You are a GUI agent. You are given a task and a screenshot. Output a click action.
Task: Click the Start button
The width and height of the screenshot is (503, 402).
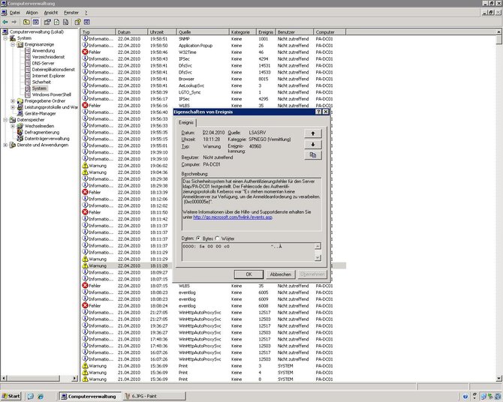coord(11,396)
